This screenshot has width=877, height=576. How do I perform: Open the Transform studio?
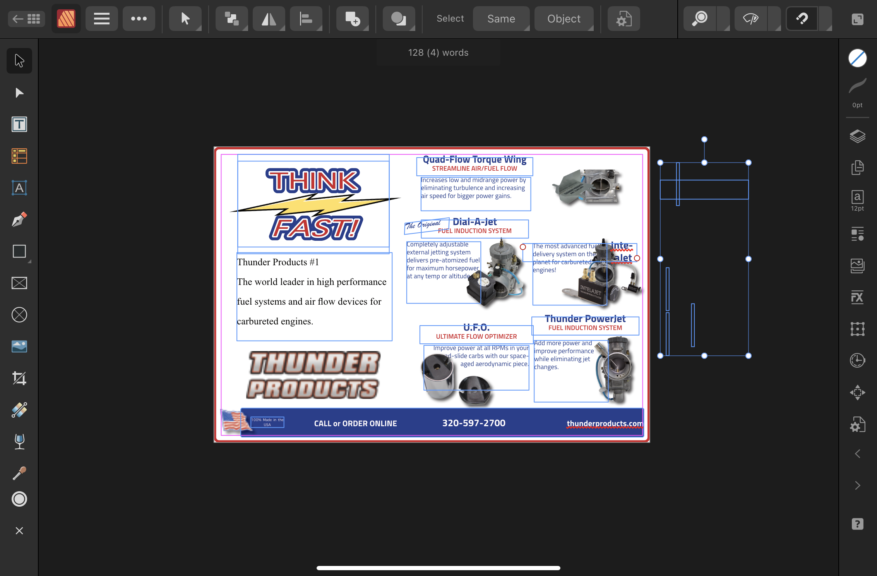(858, 329)
